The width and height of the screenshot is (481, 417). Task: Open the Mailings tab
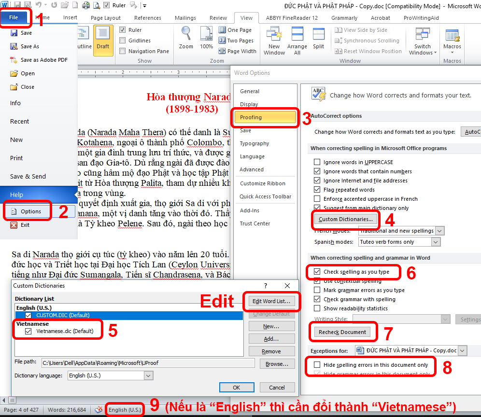185,18
